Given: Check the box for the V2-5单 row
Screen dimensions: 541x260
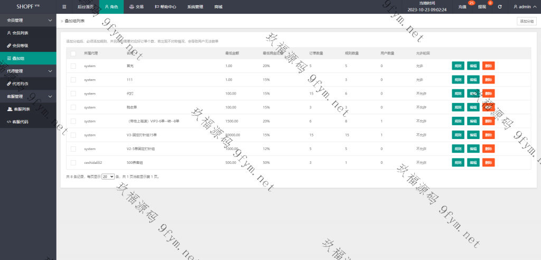Looking at the screenshot, I should pyautogui.click(x=73, y=149).
